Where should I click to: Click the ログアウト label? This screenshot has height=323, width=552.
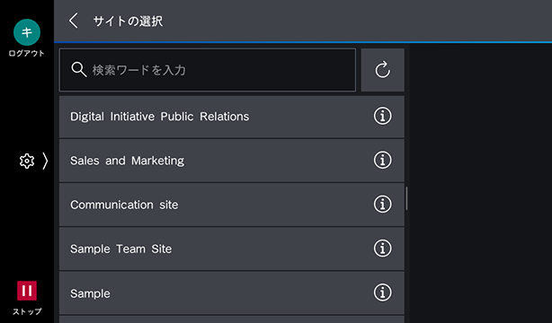pos(27,54)
